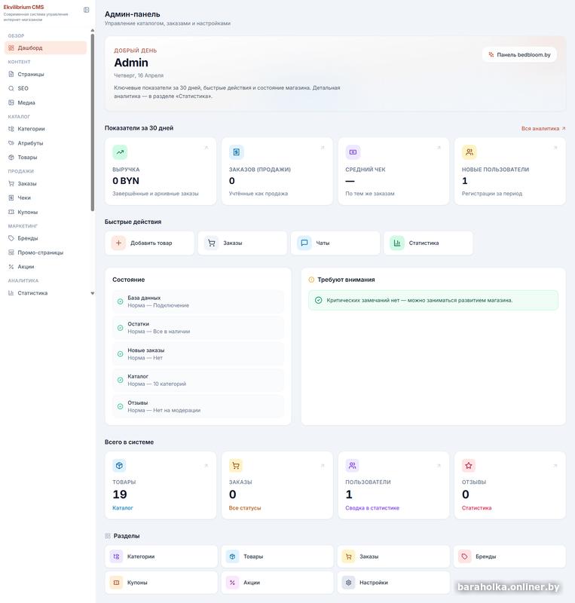The image size is (575, 603).
Task: Open Статистика link under Отзывы
Action: tap(476, 508)
